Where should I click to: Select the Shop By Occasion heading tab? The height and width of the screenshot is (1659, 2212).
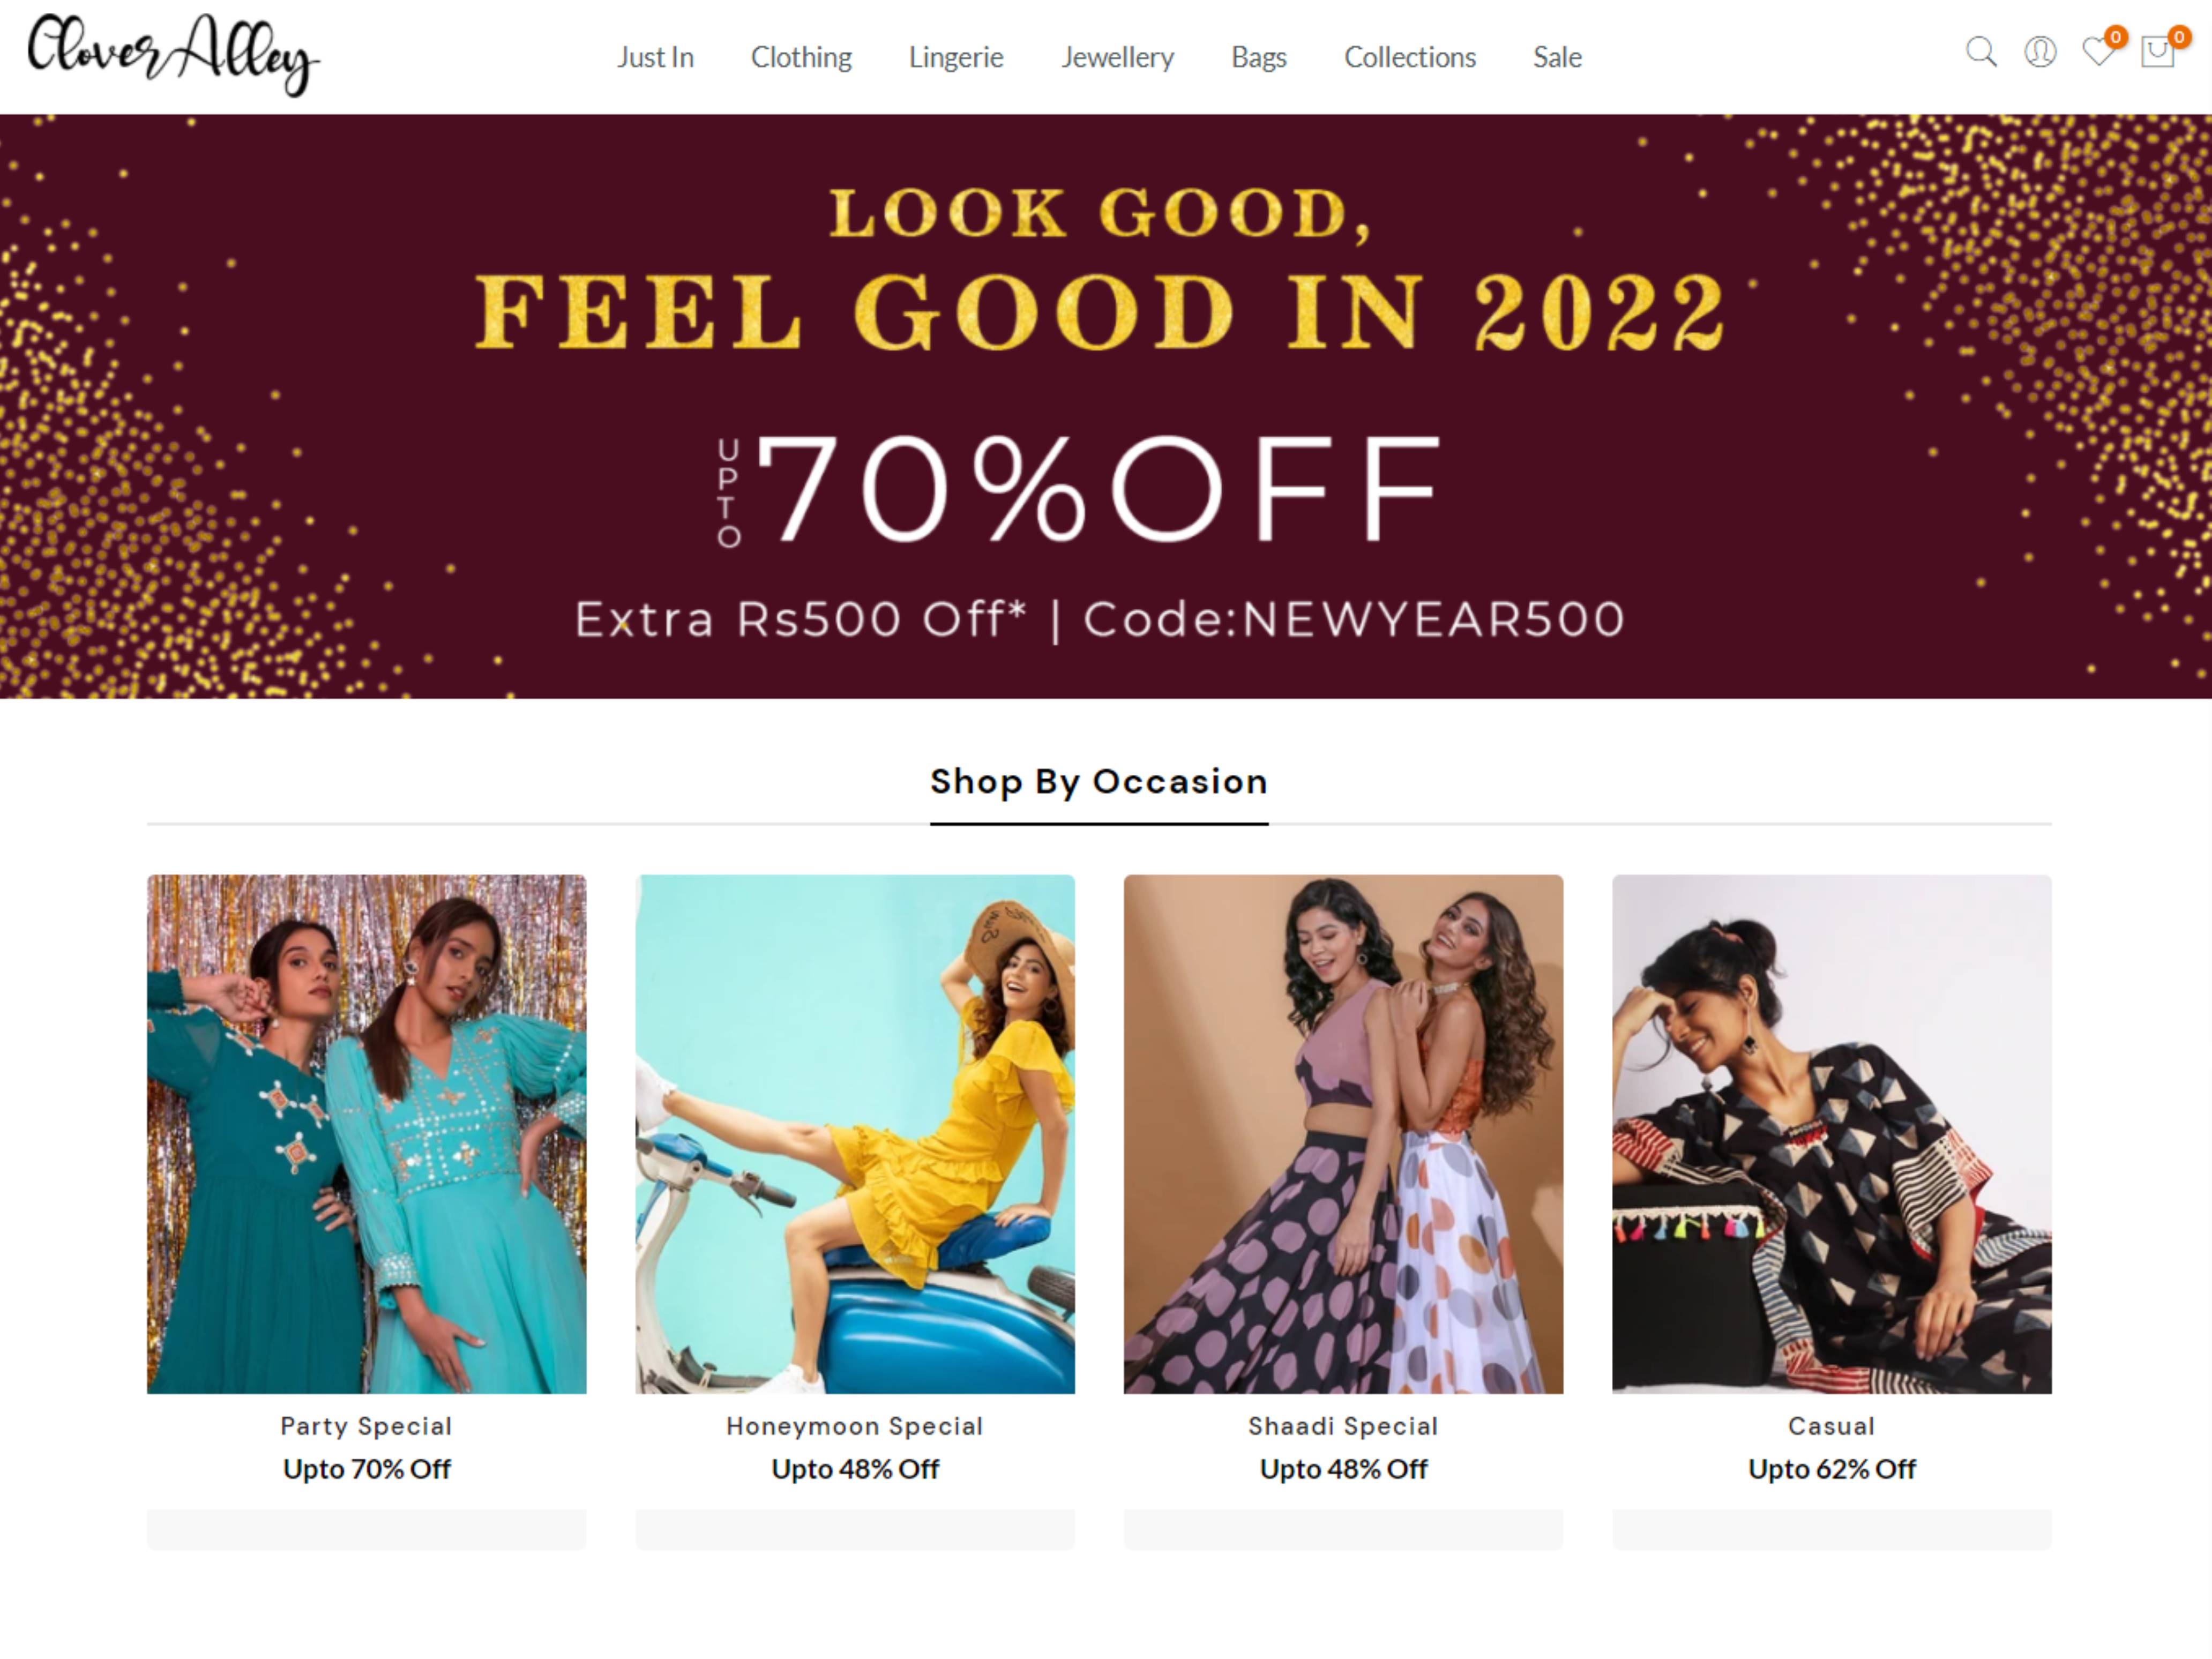point(1099,782)
